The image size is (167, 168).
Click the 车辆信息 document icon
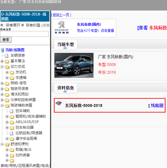tap(7, 56)
